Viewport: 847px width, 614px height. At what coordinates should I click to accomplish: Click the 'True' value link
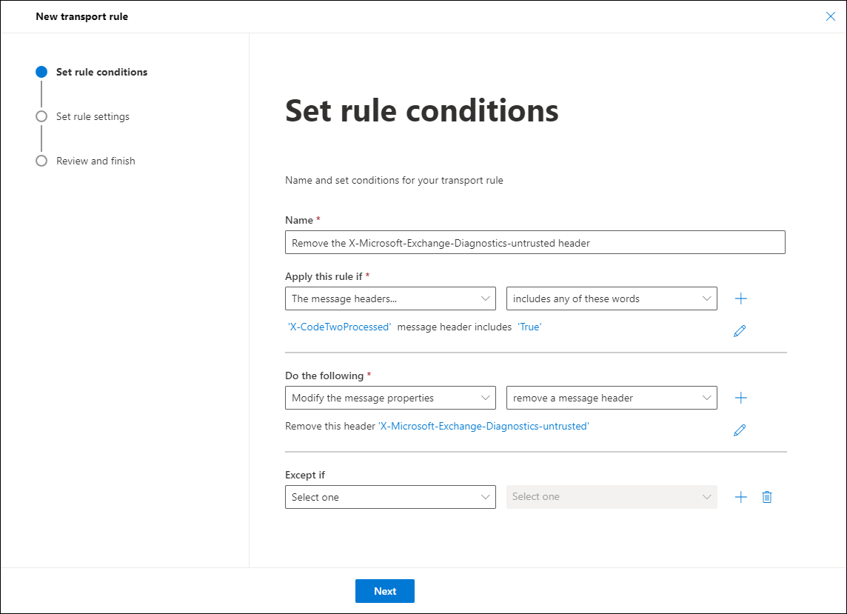529,327
